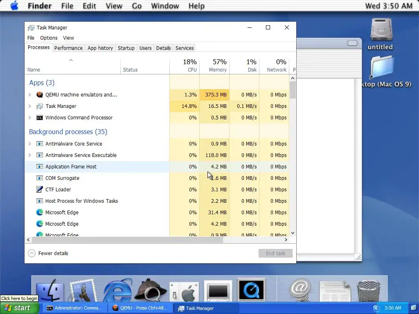Click the sort arrow above Name column

(71, 61)
